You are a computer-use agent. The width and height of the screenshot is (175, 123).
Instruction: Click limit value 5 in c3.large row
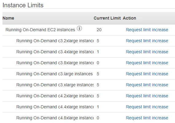98,74
